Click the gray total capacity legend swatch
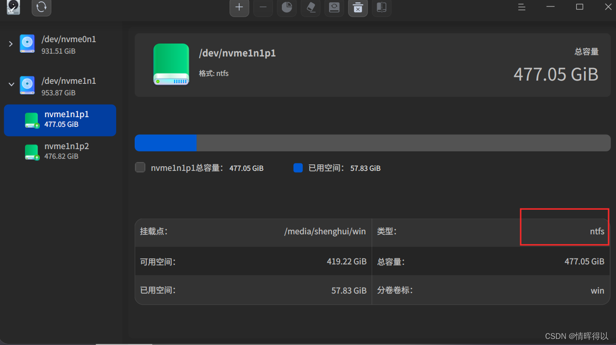The height and width of the screenshot is (345, 616). pyautogui.click(x=140, y=167)
